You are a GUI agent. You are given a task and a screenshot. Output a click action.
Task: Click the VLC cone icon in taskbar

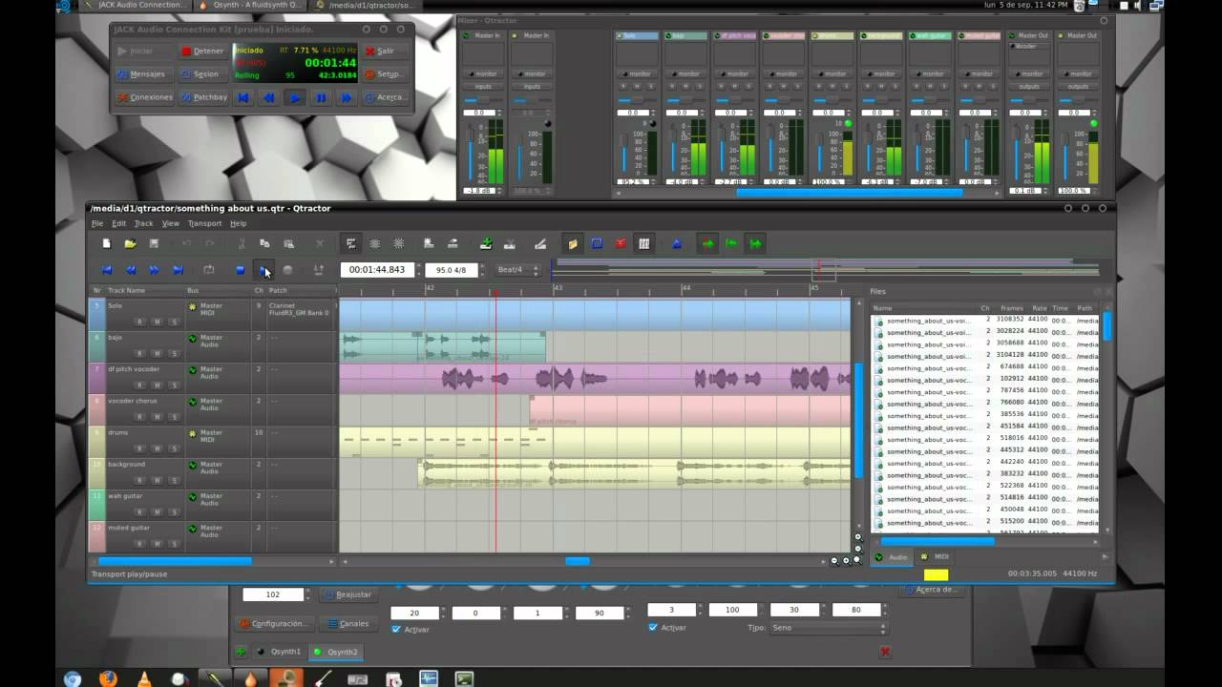point(144,678)
